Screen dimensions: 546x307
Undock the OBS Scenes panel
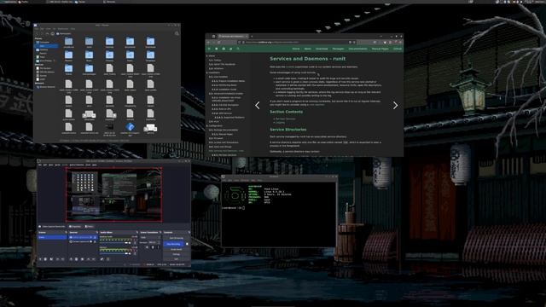(67, 232)
